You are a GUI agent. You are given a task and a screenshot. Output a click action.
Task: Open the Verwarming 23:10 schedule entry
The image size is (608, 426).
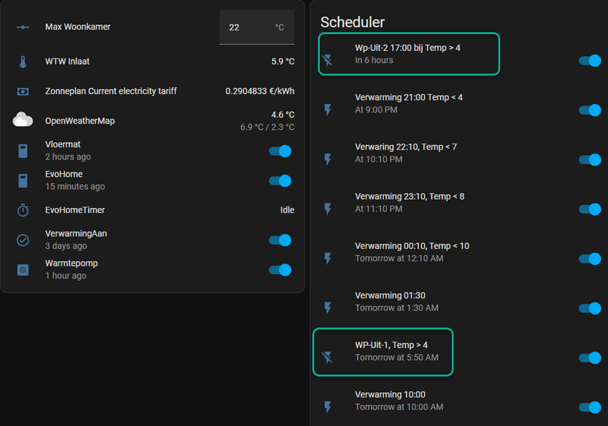pyautogui.click(x=409, y=202)
